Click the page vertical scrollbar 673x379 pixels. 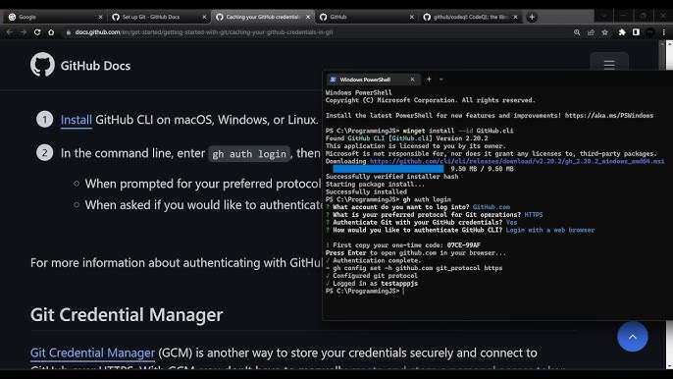click(x=669, y=202)
